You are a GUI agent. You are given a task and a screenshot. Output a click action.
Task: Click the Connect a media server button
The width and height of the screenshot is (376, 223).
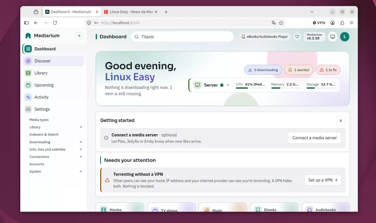pyautogui.click(x=314, y=138)
